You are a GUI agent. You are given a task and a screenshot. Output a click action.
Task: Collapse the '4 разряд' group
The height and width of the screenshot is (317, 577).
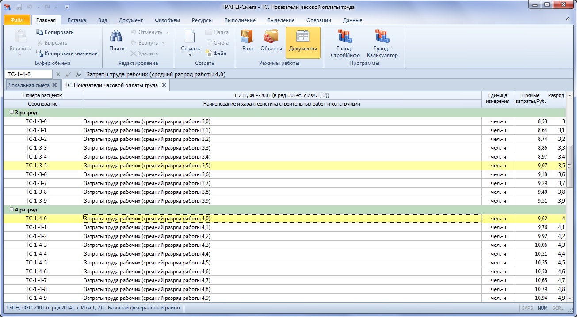[x=11, y=210]
